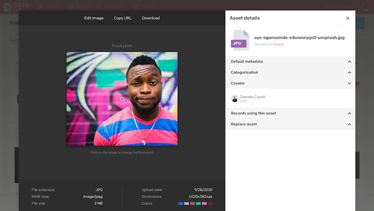Open the Build status dropdown

coord(340,7)
